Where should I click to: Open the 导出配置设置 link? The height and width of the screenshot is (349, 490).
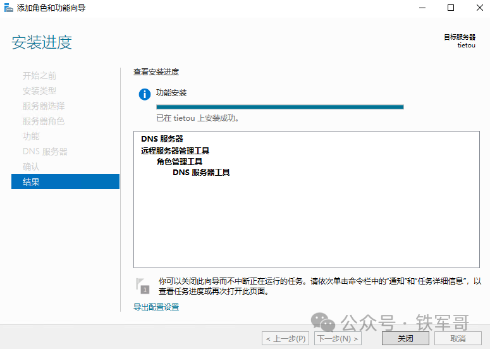[x=156, y=307]
